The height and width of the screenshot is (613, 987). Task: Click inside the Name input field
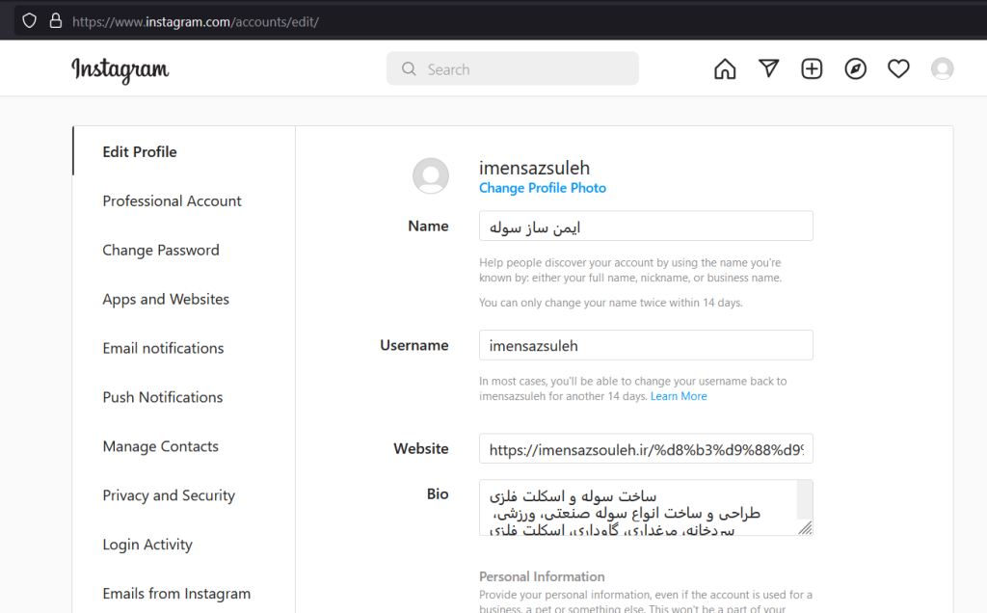[x=646, y=226]
